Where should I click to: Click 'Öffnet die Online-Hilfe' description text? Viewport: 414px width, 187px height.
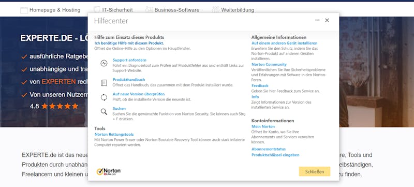tap(142, 49)
